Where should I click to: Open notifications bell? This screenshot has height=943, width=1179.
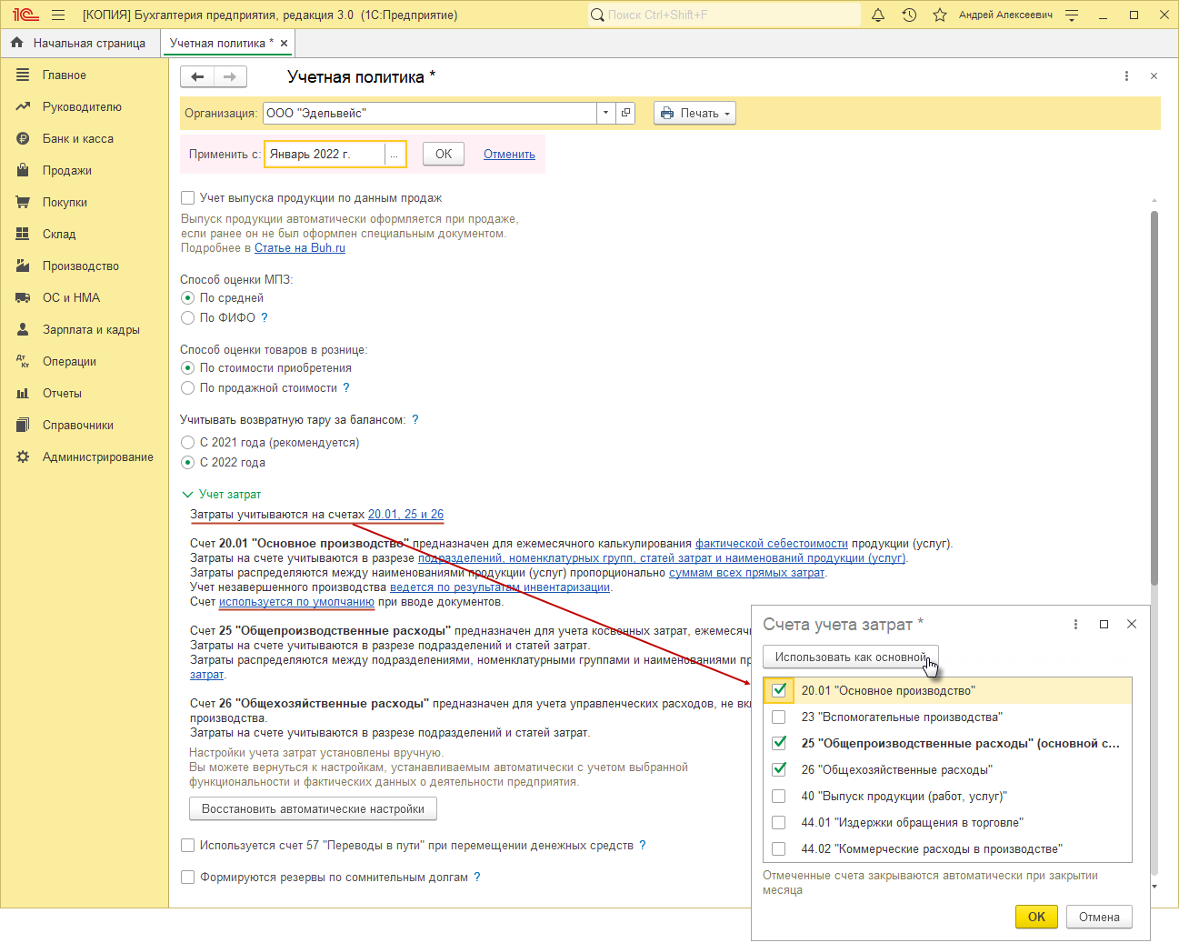(x=878, y=15)
